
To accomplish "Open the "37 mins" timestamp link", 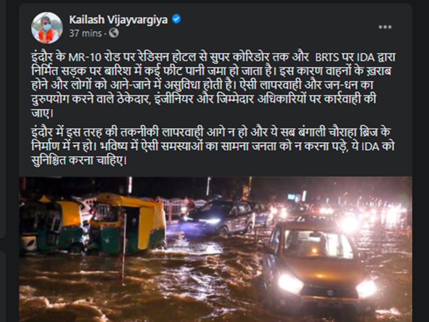I will pos(85,33).
